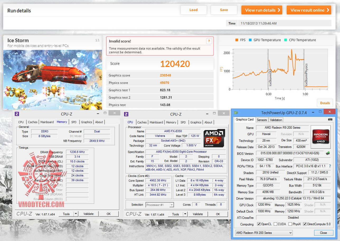Click the FPS legend orange square
The width and height of the screenshot is (340, 241).
pos(237,40)
